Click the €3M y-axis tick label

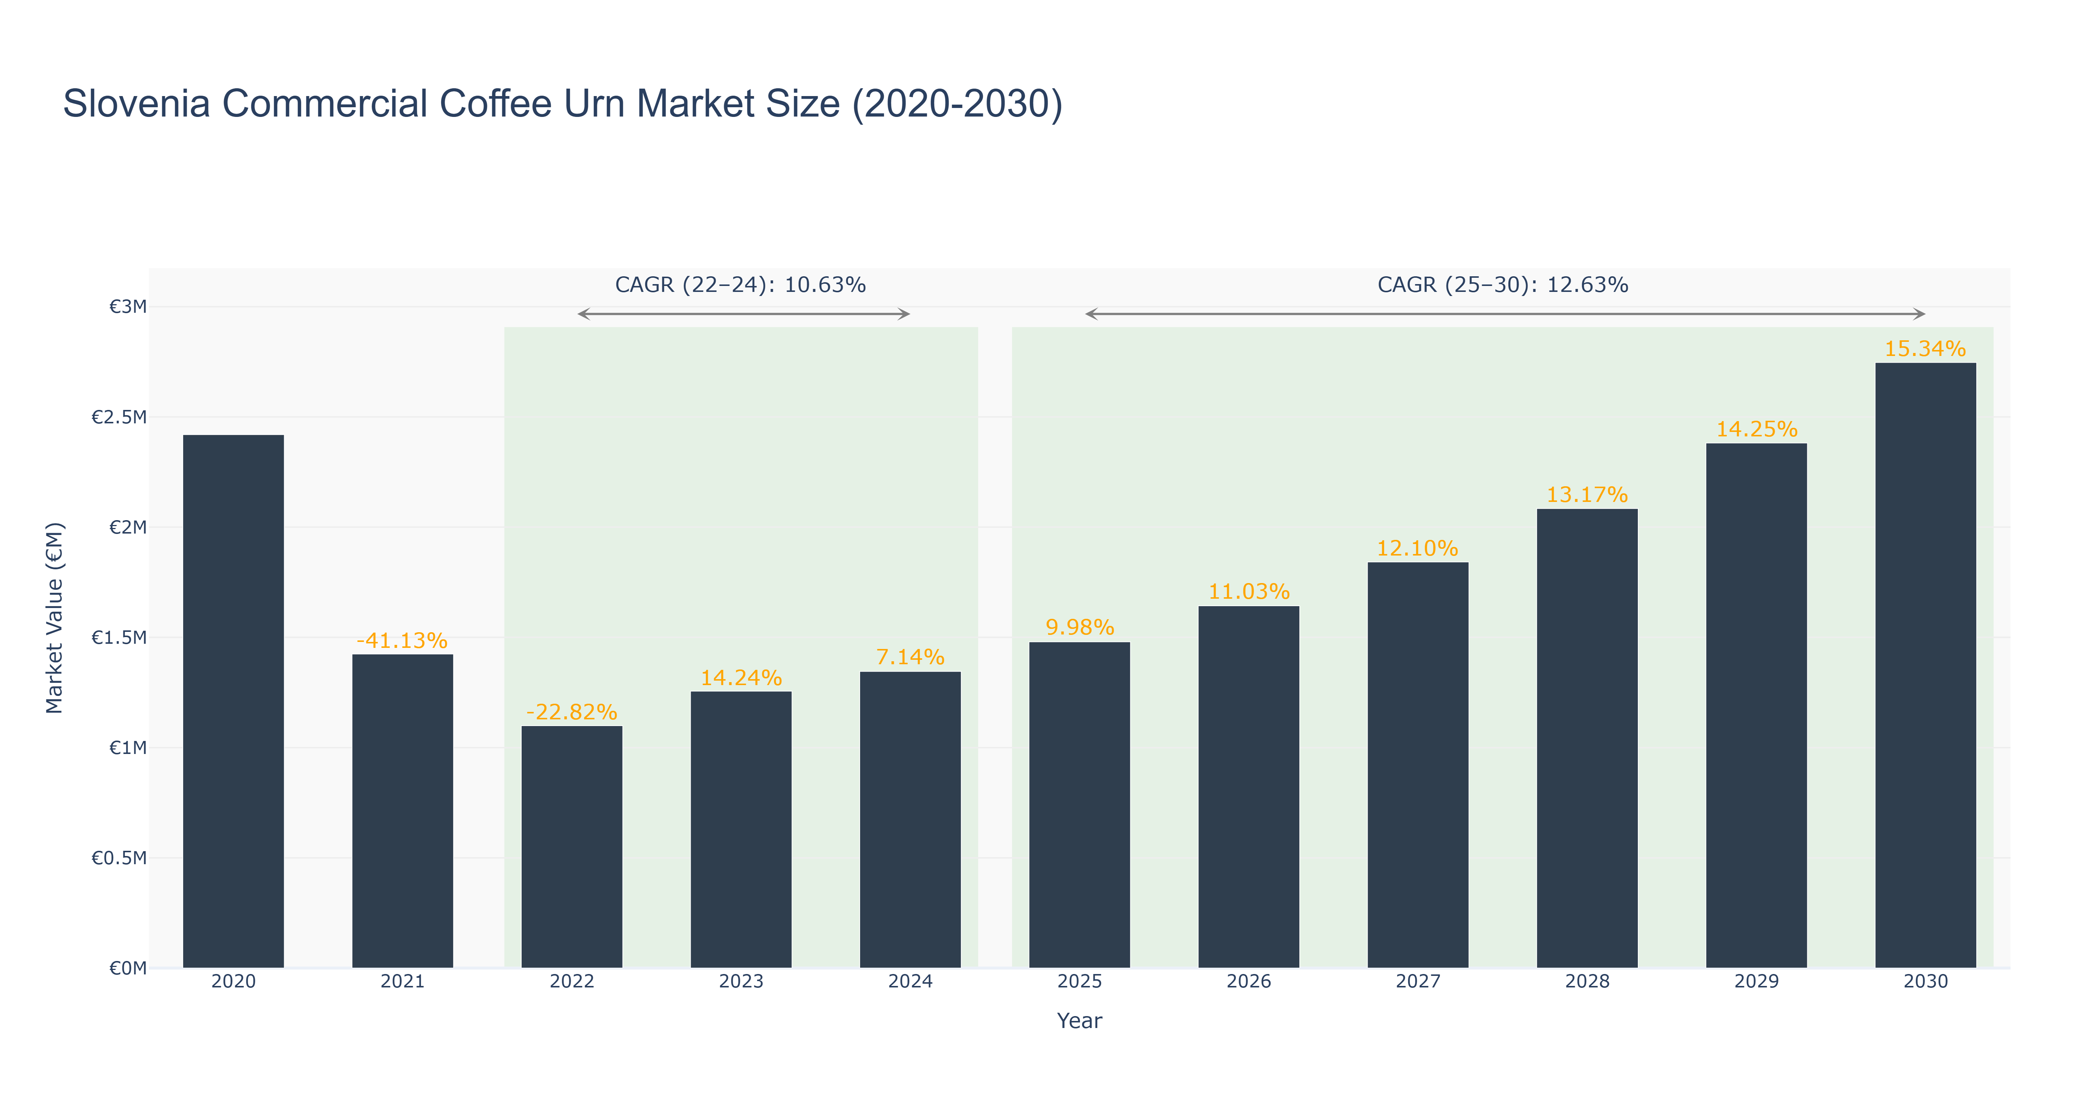tap(128, 307)
